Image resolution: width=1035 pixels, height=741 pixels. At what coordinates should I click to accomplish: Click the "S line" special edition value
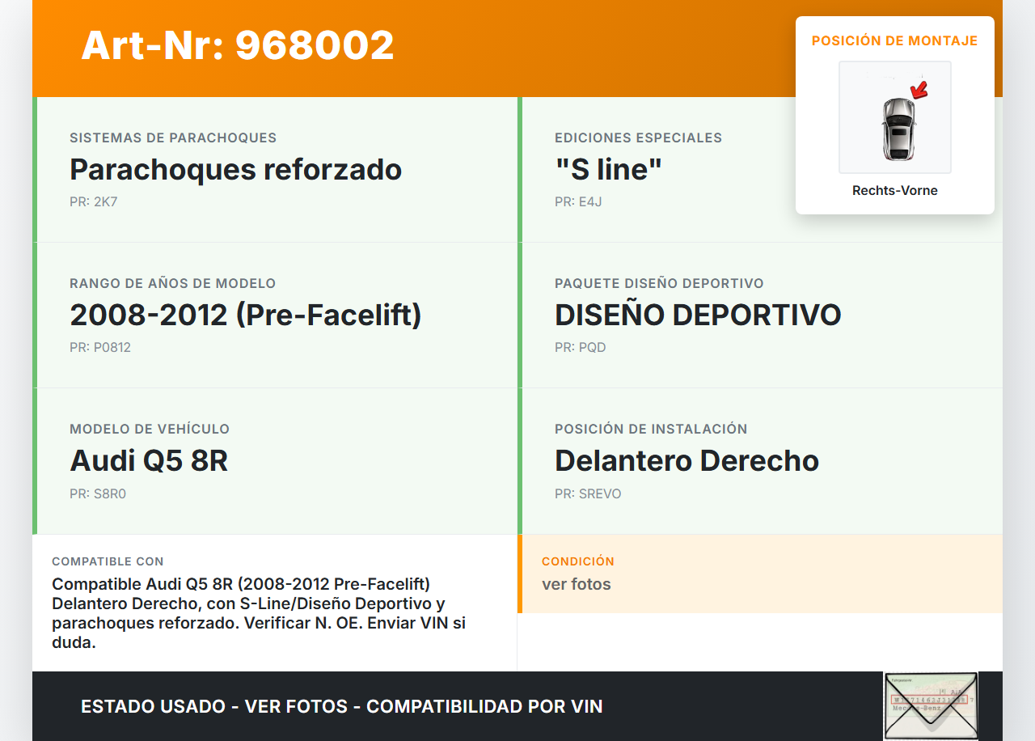(x=608, y=169)
